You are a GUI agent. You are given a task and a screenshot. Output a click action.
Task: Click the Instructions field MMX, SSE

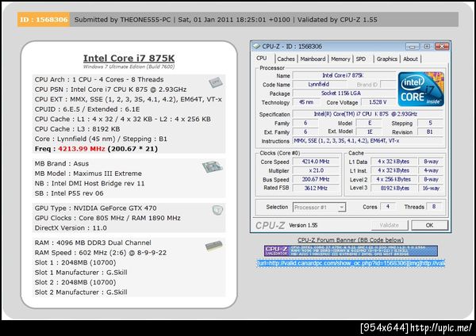pyautogui.click(x=367, y=141)
